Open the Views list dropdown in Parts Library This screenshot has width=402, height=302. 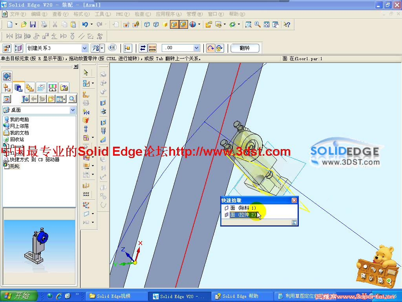click(x=61, y=99)
